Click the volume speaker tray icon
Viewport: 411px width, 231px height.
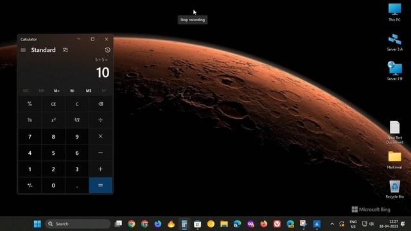tap(372, 224)
